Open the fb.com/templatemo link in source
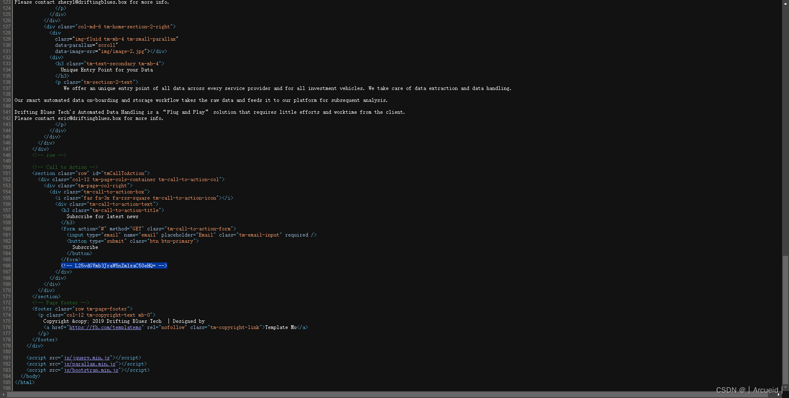 105,327
